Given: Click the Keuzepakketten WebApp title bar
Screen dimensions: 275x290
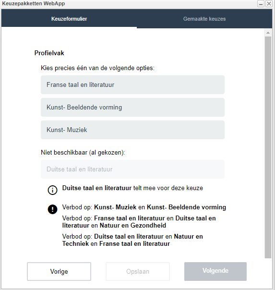Looking at the screenshot, I should [130, 4].
